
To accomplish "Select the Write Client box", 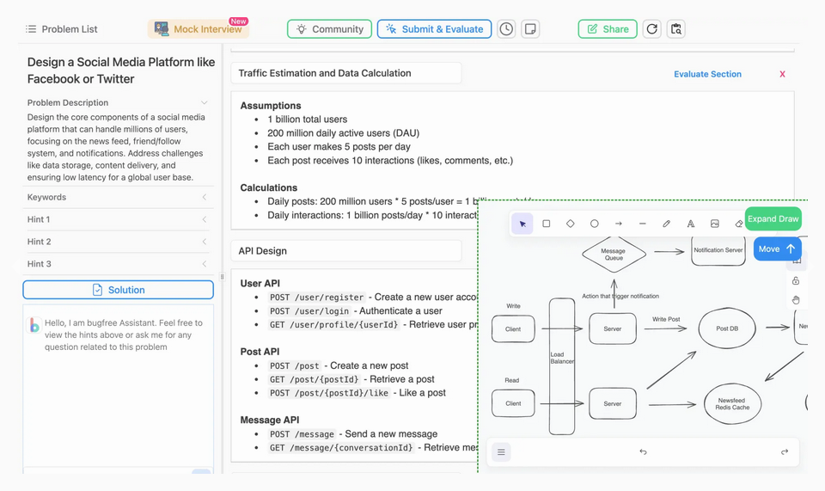I will [x=513, y=329].
